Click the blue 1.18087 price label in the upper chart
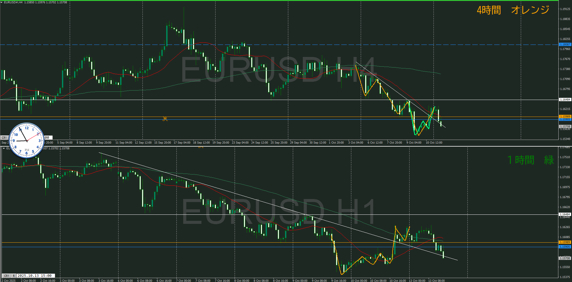Viewport: 572px width, 282px height. coord(565,45)
